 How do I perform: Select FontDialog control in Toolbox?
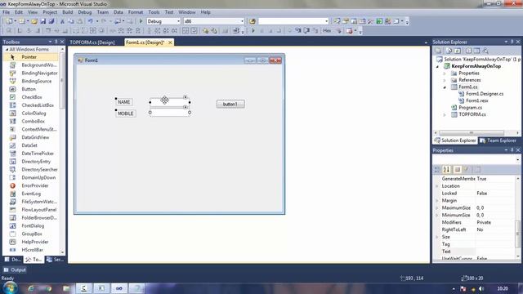pyautogui.click(x=32, y=226)
